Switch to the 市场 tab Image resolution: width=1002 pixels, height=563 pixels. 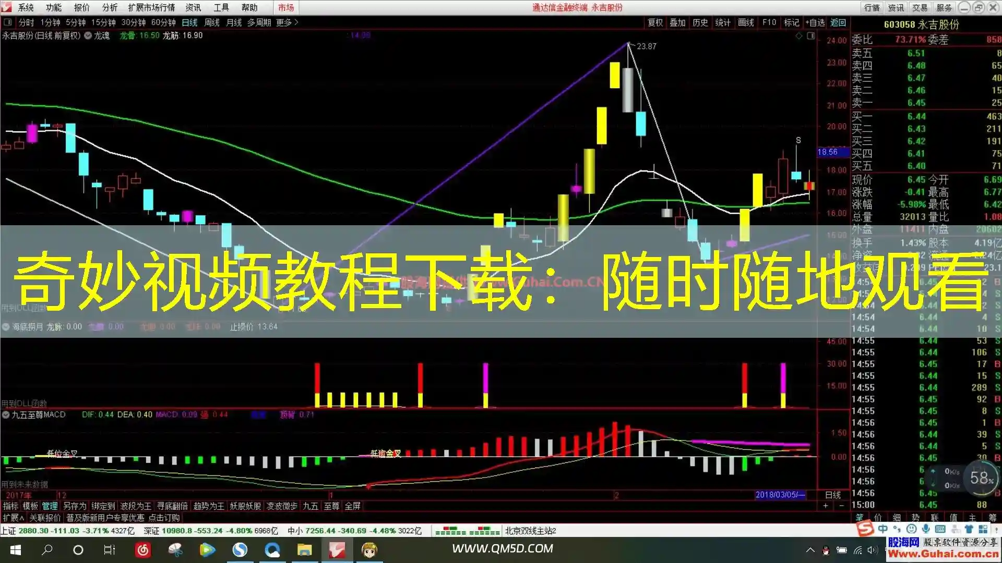(x=286, y=7)
